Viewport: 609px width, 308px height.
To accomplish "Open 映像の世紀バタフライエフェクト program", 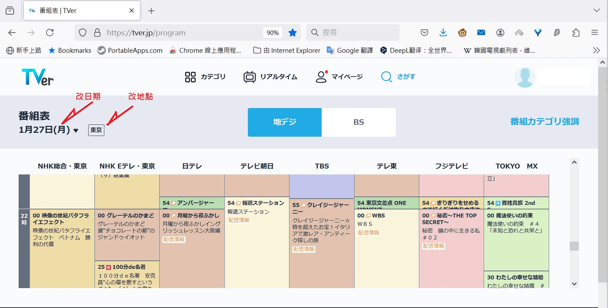I will click(x=62, y=249).
